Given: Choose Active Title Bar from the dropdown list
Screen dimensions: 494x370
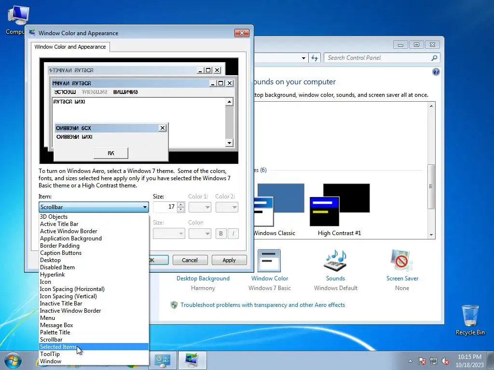Looking at the screenshot, I should [94, 224].
